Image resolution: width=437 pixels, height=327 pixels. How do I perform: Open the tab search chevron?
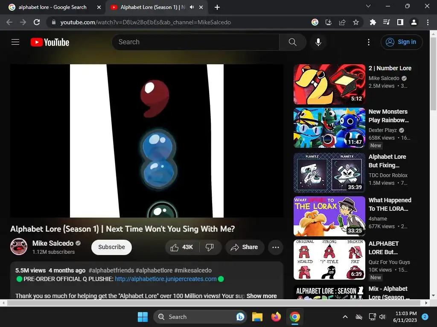click(x=368, y=6)
